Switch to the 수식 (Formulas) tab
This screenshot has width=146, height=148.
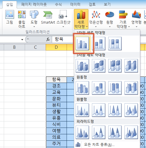pyautogui.click(x=58, y=4)
